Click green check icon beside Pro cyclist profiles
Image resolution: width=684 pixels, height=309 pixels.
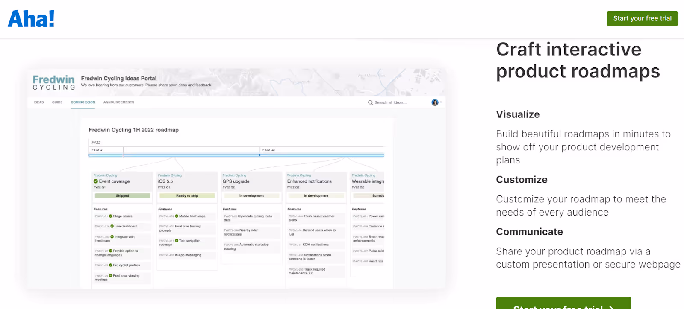[111, 265]
